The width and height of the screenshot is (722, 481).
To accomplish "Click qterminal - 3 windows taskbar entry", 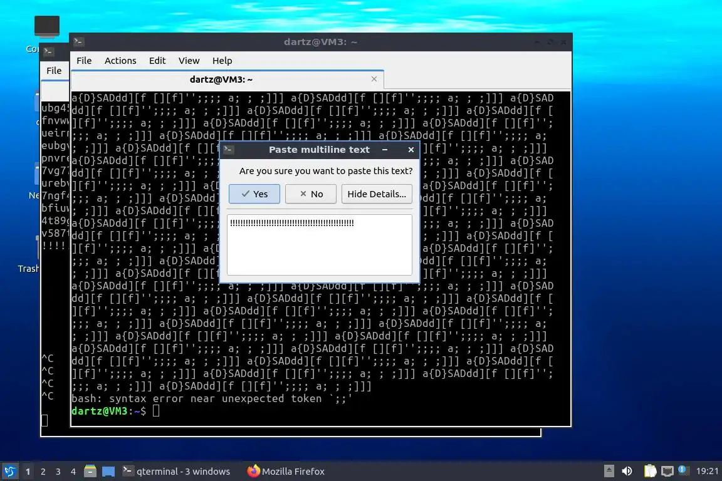I will (176, 472).
